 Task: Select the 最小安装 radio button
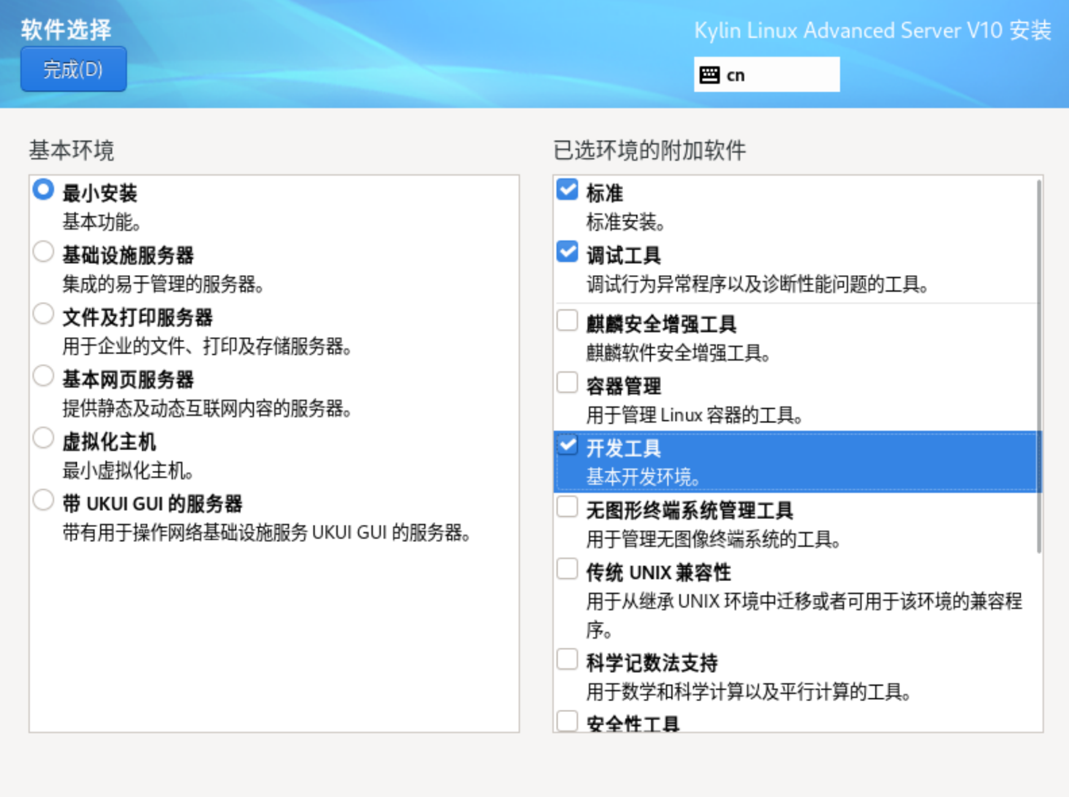pos(43,189)
